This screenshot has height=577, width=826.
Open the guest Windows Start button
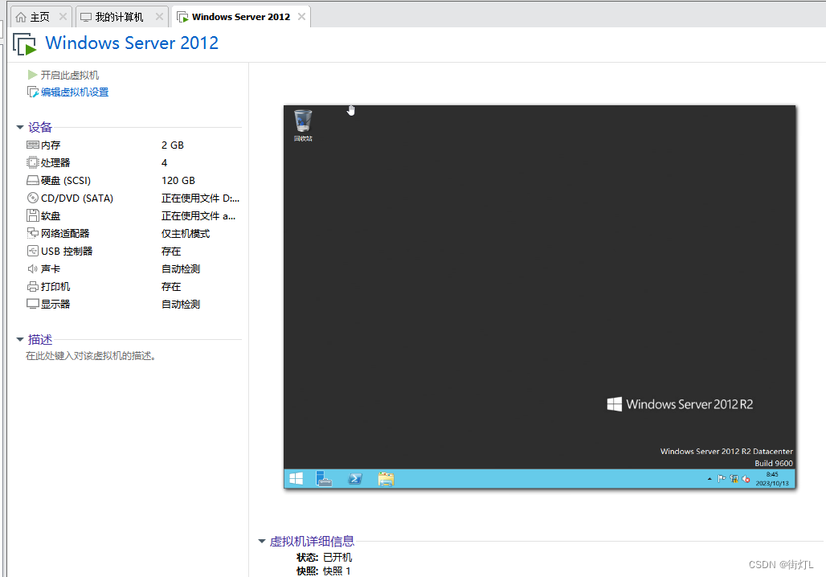point(296,478)
